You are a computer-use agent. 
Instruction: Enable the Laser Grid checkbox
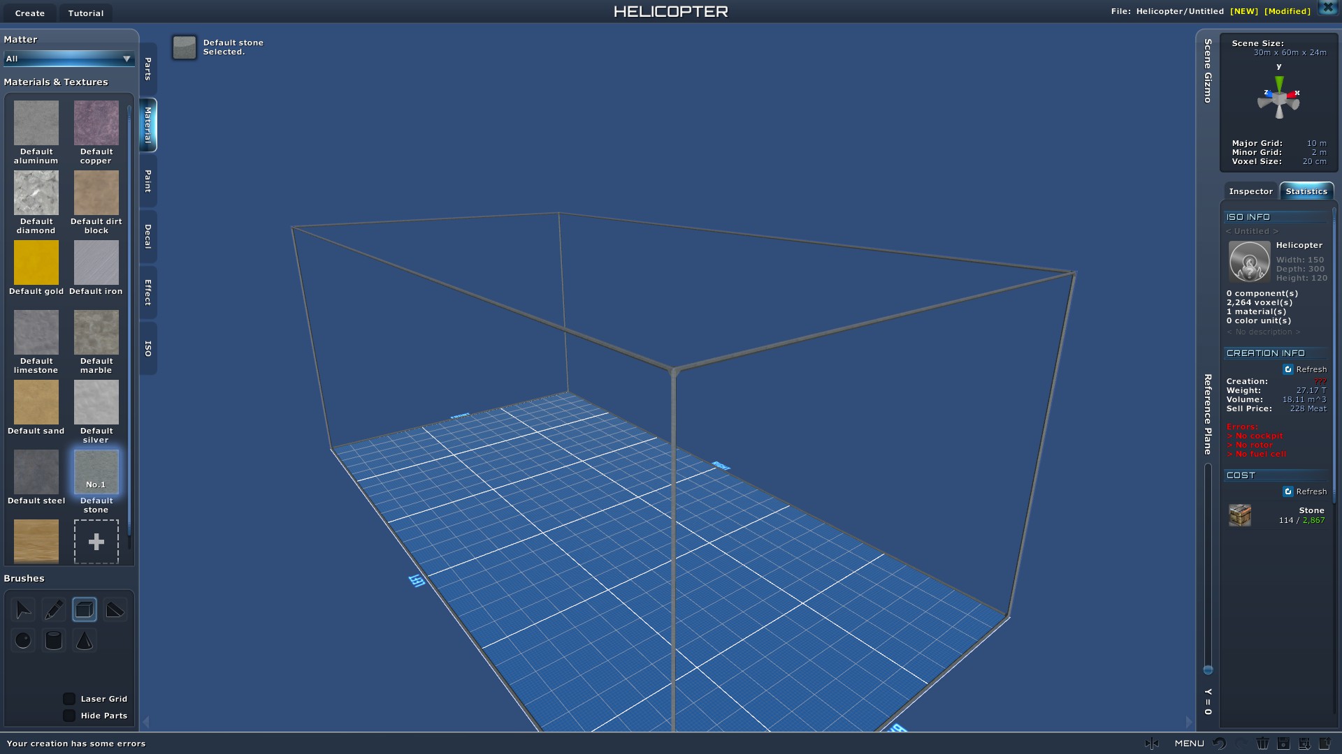(x=69, y=699)
